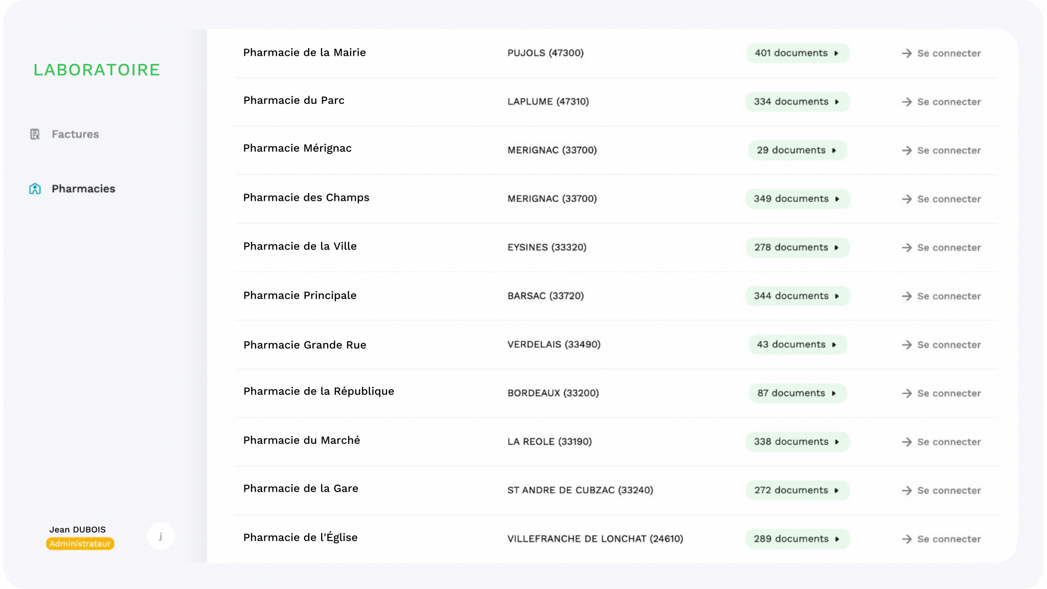
Task: Click the LABORATOIRE logo text
Action: tap(97, 70)
